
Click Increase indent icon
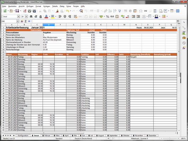[x=133, y=16]
